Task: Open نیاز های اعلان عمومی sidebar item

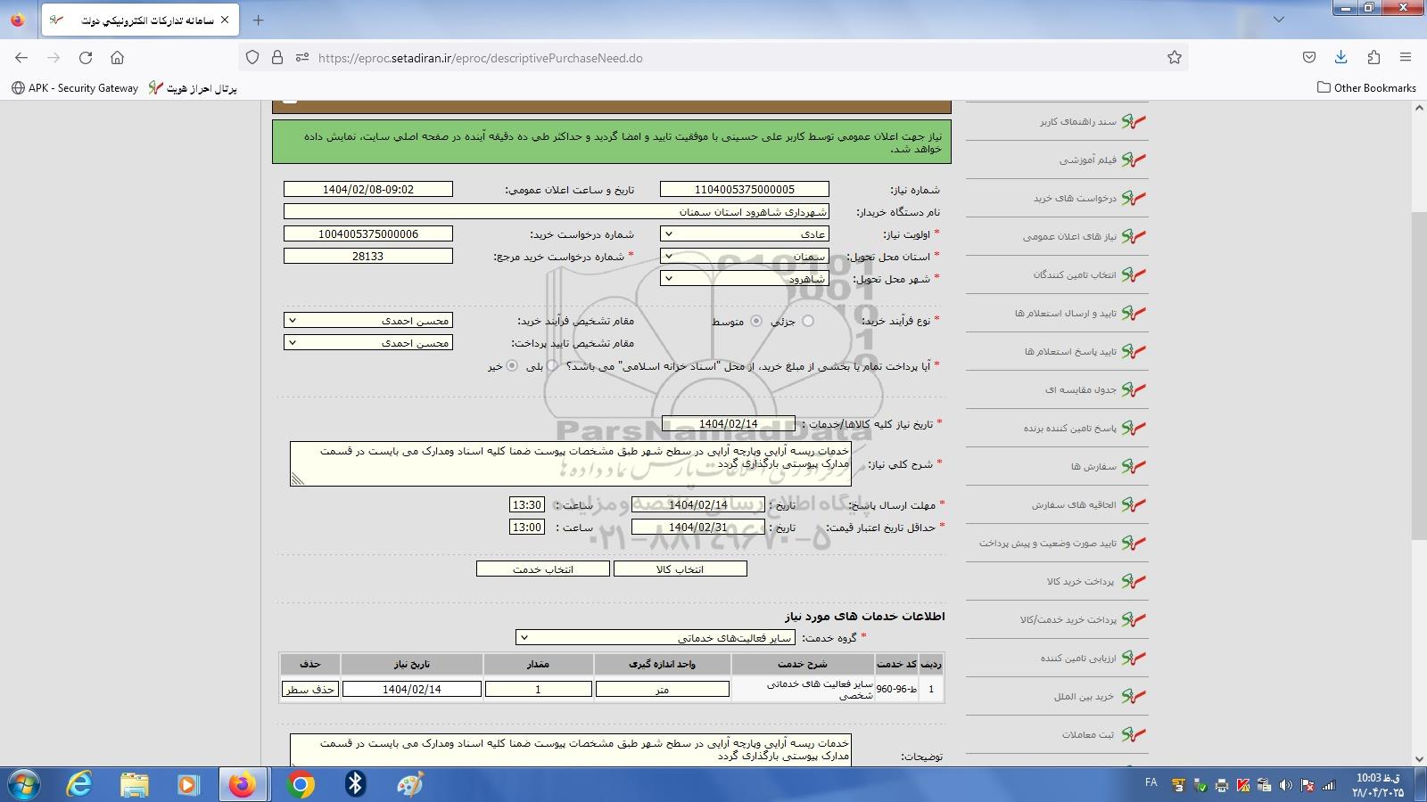Action: [1069, 237]
